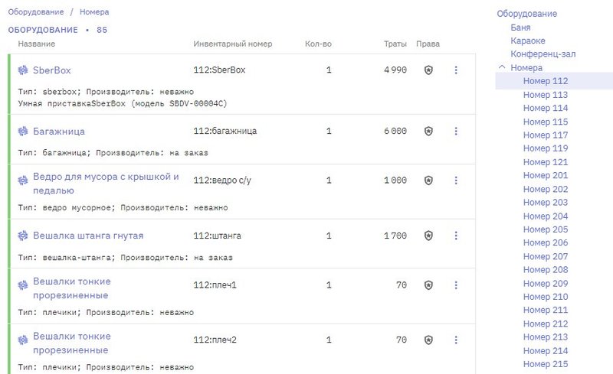This screenshot has width=613, height=374.
Task: Select Баня in the sidebar tree
Action: [x=520, y=28]
